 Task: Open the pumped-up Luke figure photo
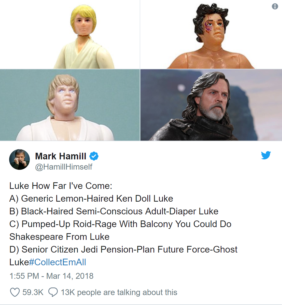(x=70, y=105)
